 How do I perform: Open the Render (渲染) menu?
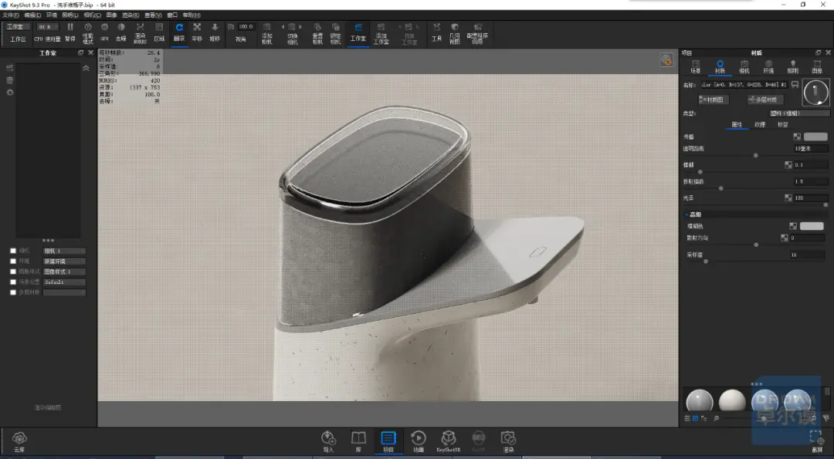131,15
